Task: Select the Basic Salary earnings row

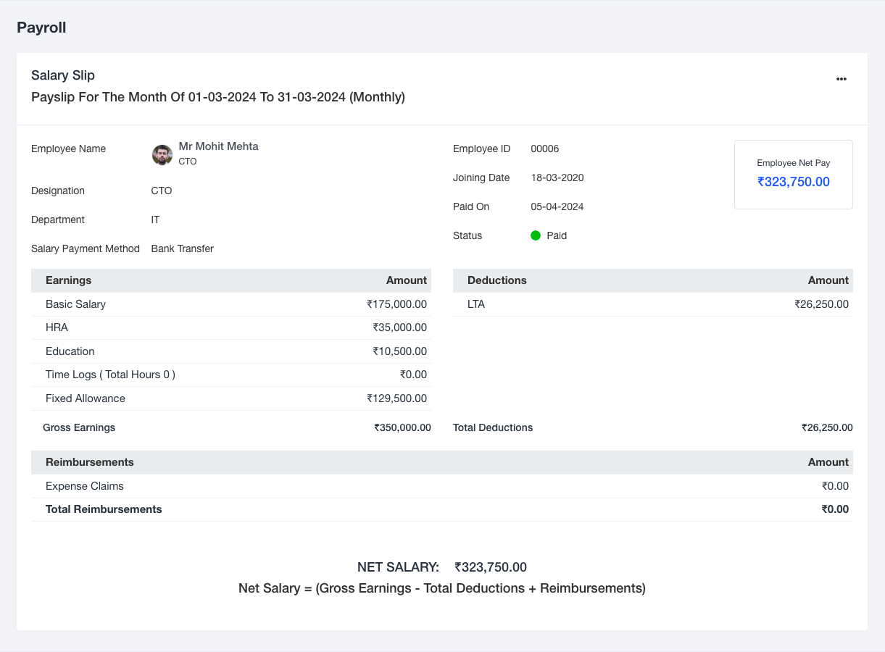Action: click(230, 304)
